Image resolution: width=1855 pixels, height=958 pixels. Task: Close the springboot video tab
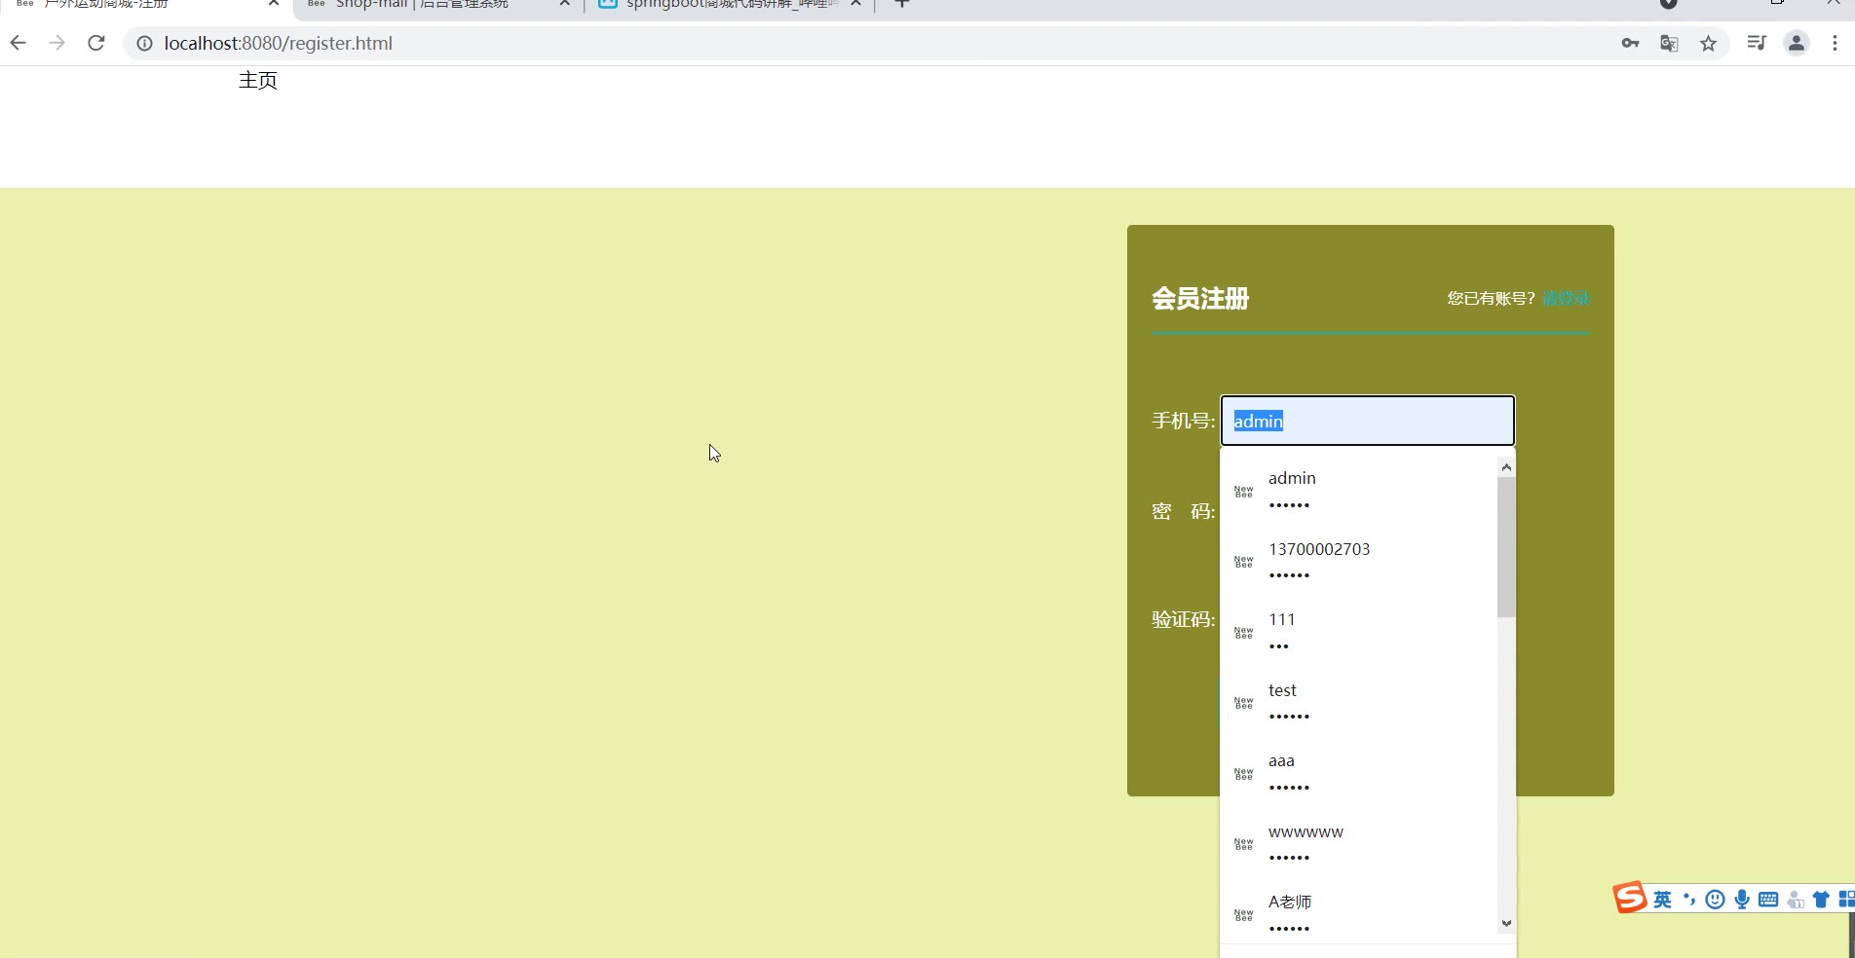(x=855, y=4)
